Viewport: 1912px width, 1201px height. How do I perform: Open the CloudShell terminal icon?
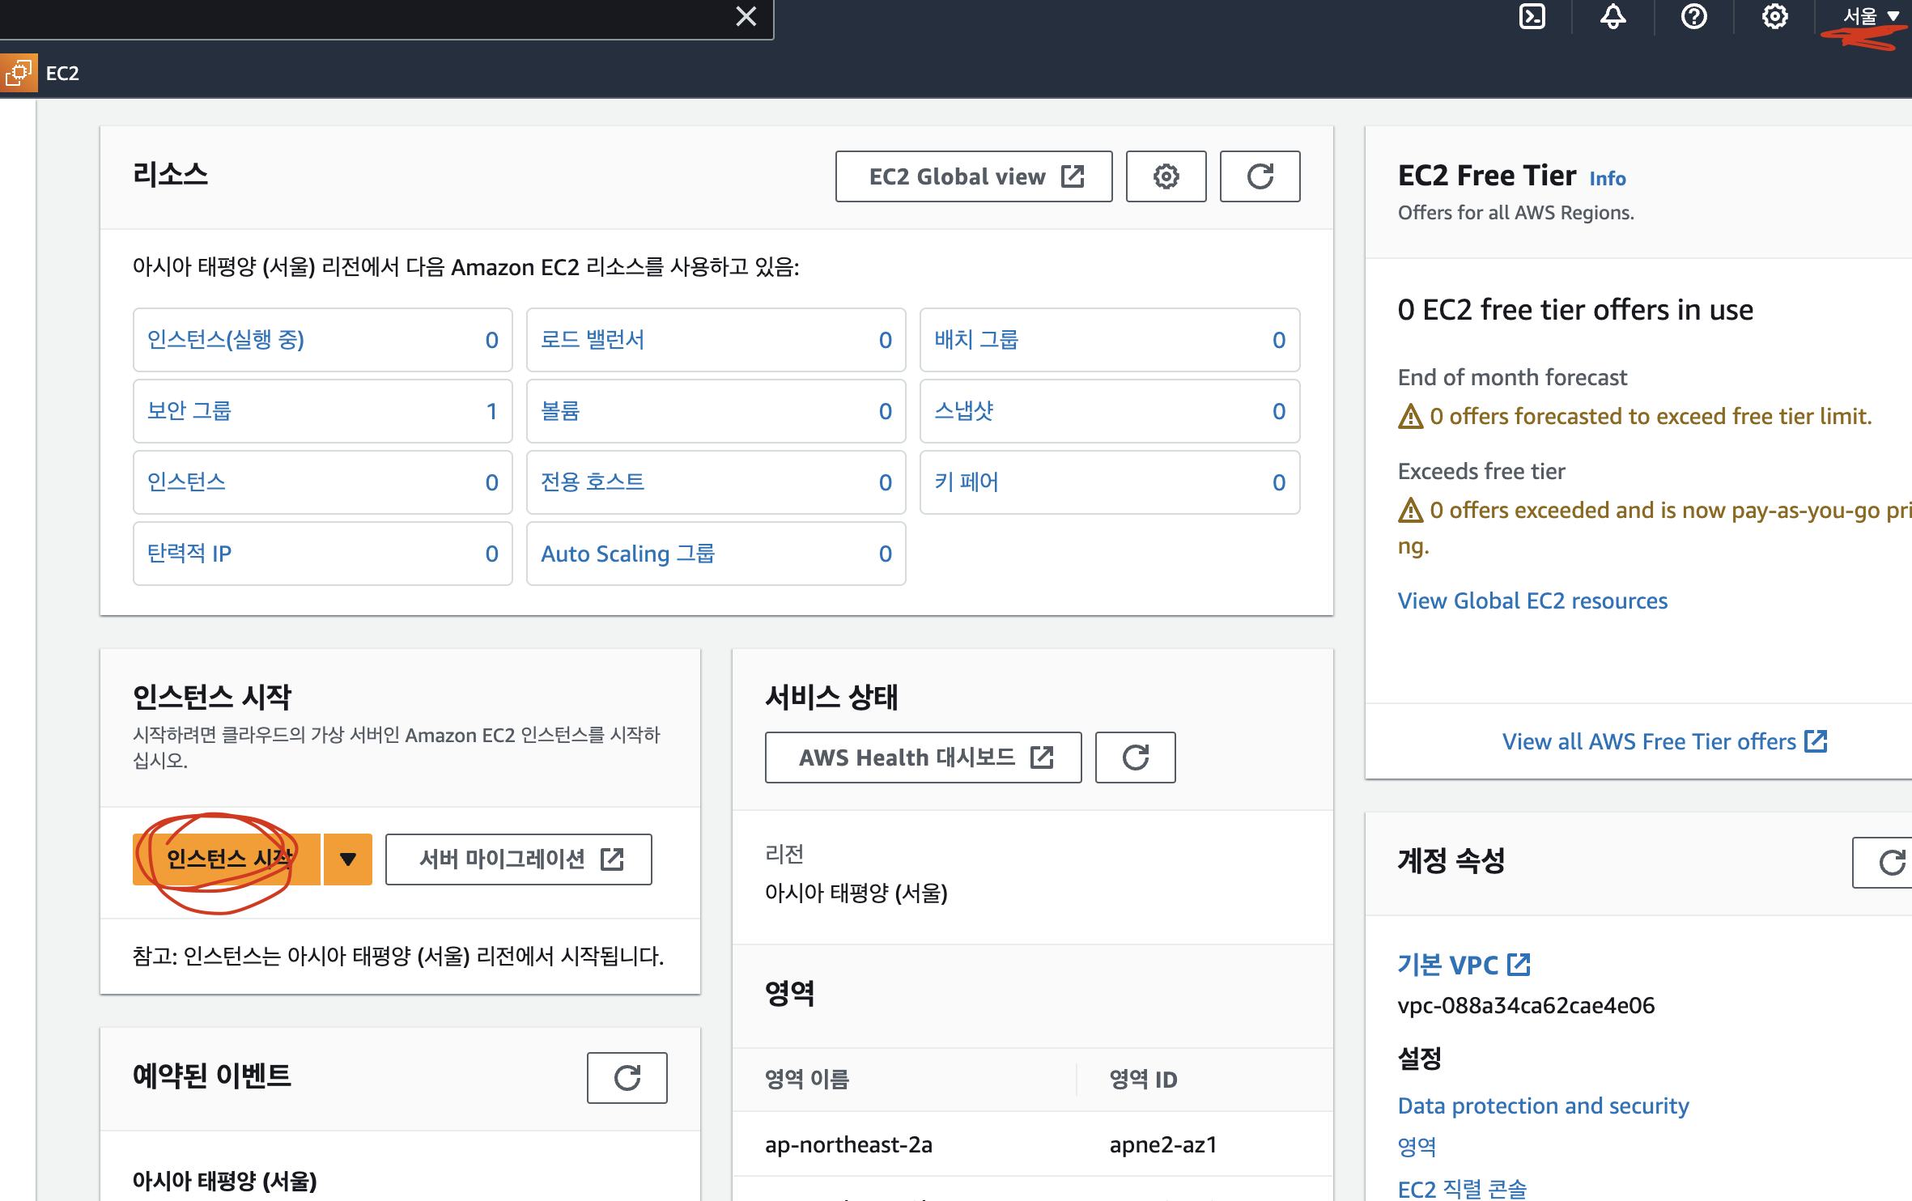click(1532, 16)
